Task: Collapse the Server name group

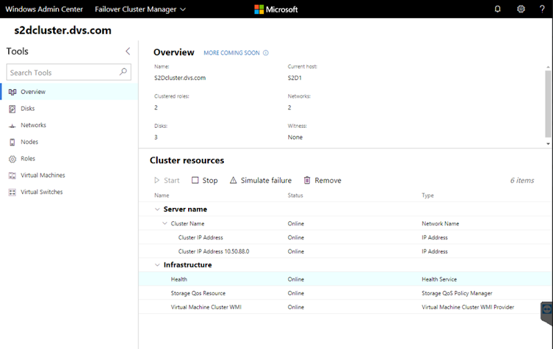Action: click(x=158, y=209)
